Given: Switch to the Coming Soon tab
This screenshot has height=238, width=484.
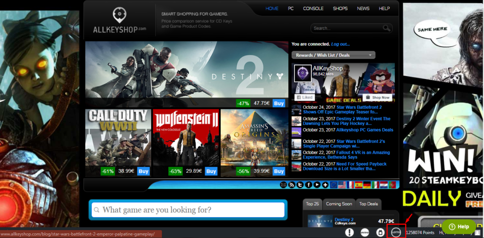Looking at the screenshot, I should (338, 204).
